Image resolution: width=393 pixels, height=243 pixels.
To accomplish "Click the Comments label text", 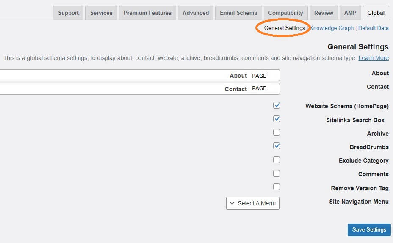I will 373,174.
